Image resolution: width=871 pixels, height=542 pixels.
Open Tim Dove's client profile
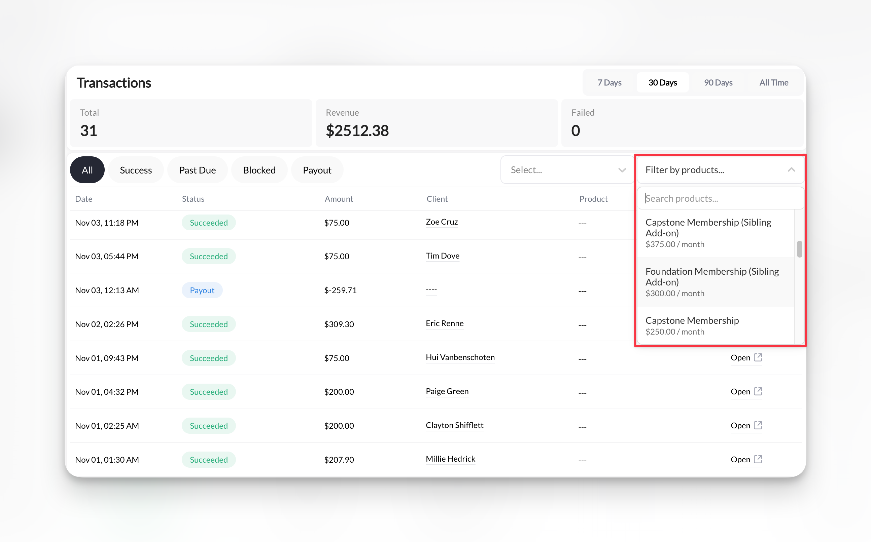(x=442, y=256)
